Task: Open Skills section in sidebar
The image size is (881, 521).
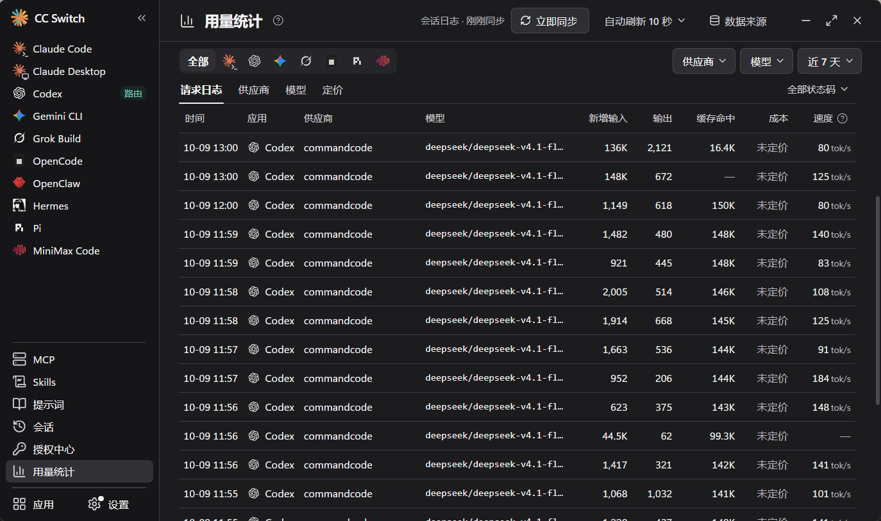Action: click(80, 382)
